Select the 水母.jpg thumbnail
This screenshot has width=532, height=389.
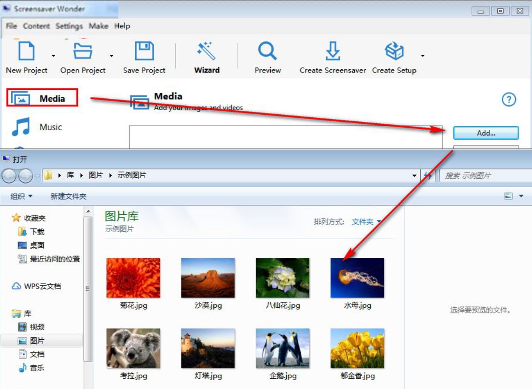point(357,277)
